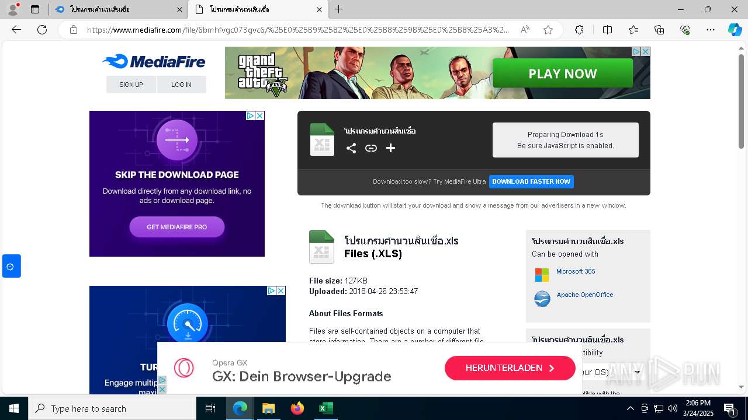This screenshot has width=748, height=420.
Task: Click the Opera GX ad logo
Action: coord(183,368)
